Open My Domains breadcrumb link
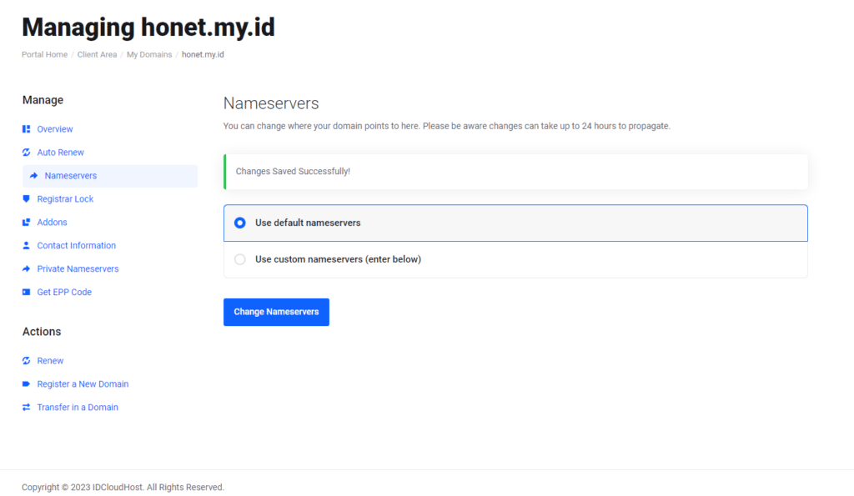The height and width of the screenshot is (496, 854). tap(149, 55)
